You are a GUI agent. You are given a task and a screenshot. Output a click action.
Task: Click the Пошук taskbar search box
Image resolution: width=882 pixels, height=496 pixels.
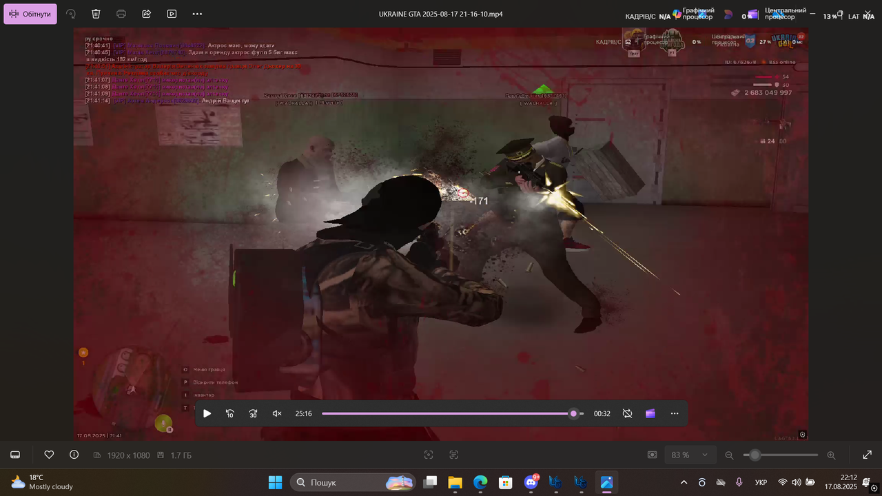click(353, 482)
